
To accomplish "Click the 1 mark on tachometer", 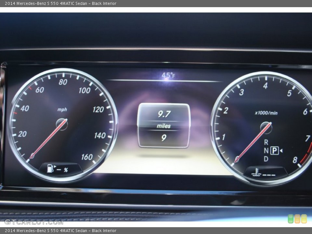I will [224, 137].
